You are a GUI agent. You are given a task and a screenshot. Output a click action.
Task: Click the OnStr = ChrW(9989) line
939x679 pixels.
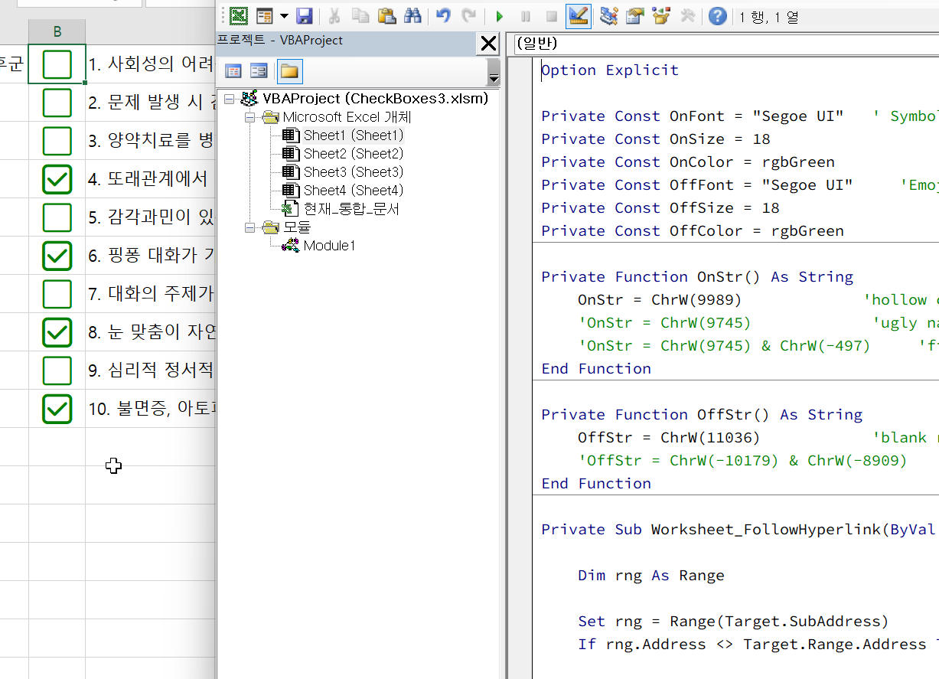(x=660, y=299)
